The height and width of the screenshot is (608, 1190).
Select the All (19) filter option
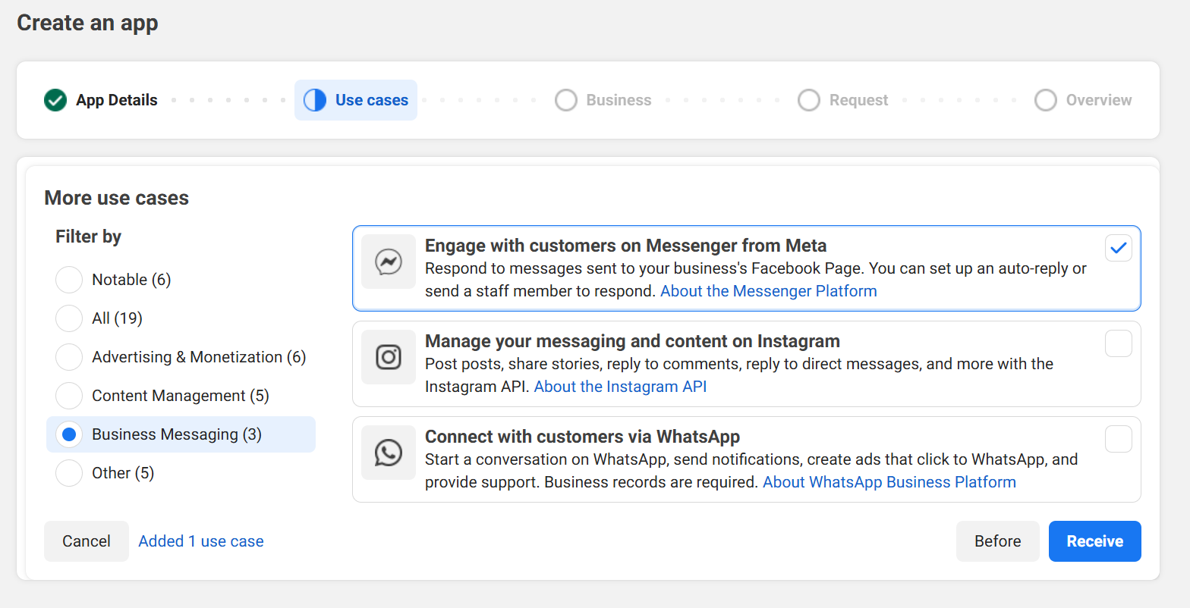point(69,318)
